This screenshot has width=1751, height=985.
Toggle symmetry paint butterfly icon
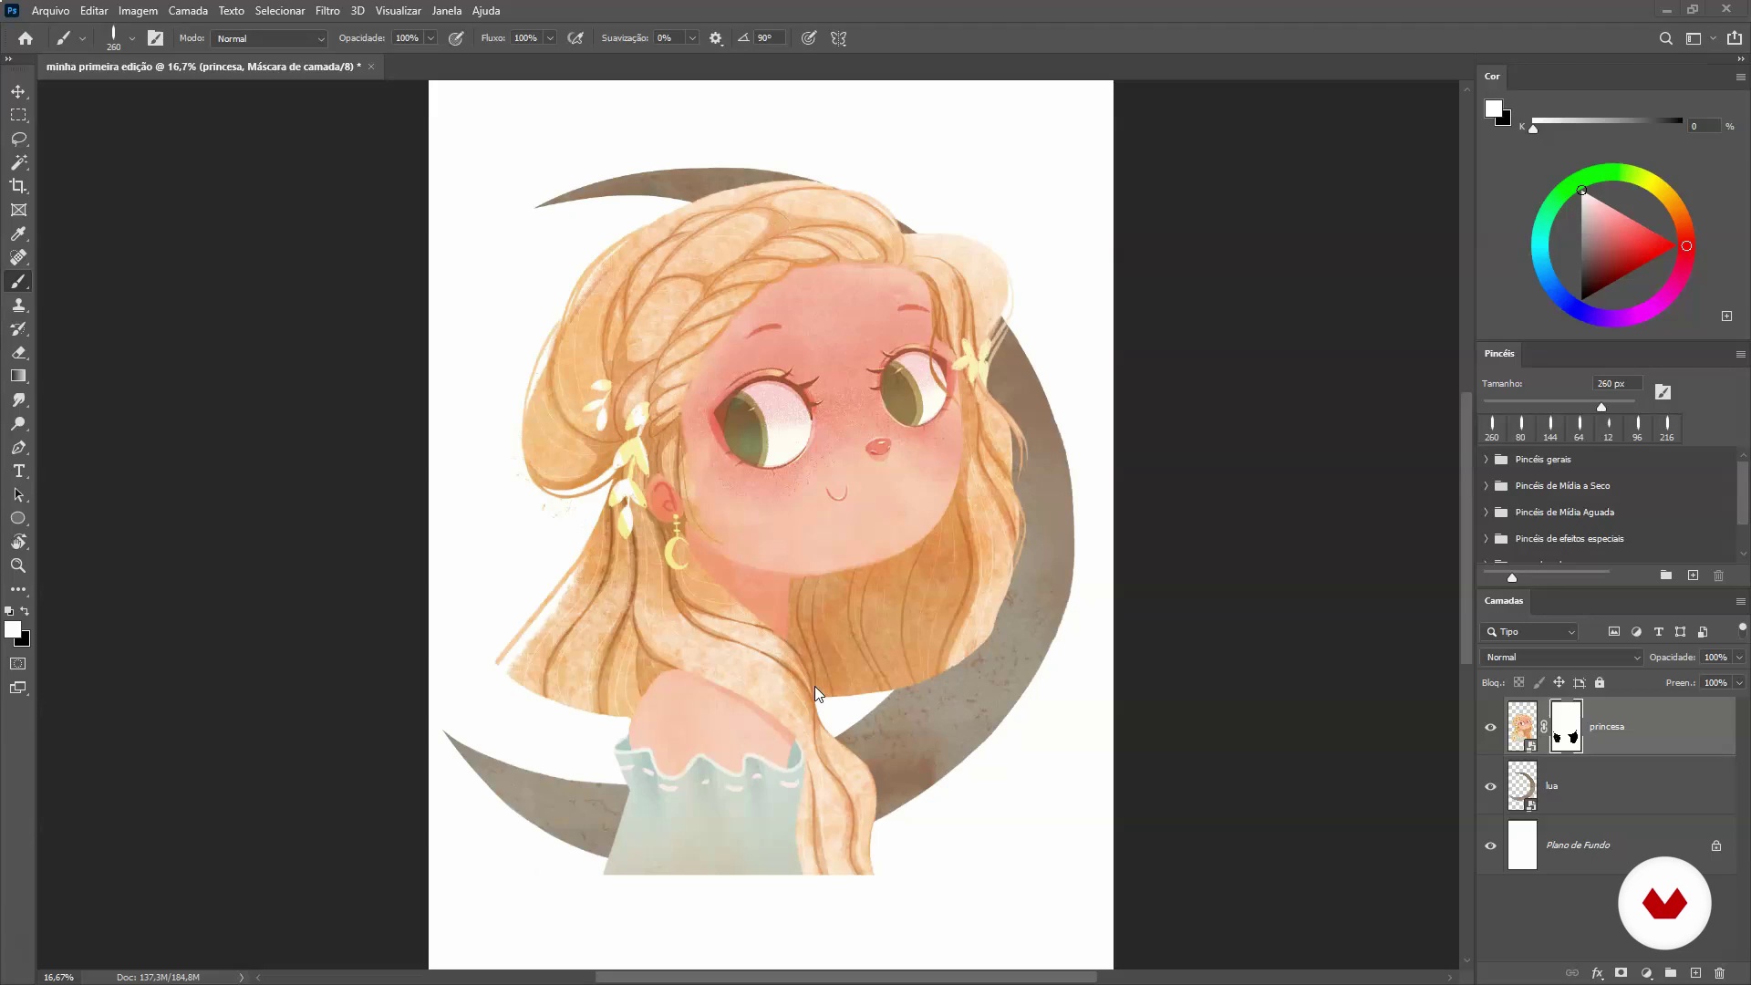[x=839, y=38]
